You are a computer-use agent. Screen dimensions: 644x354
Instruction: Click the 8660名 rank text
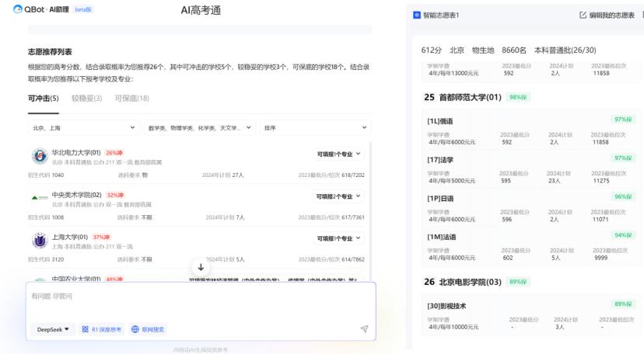pos(514,50)
